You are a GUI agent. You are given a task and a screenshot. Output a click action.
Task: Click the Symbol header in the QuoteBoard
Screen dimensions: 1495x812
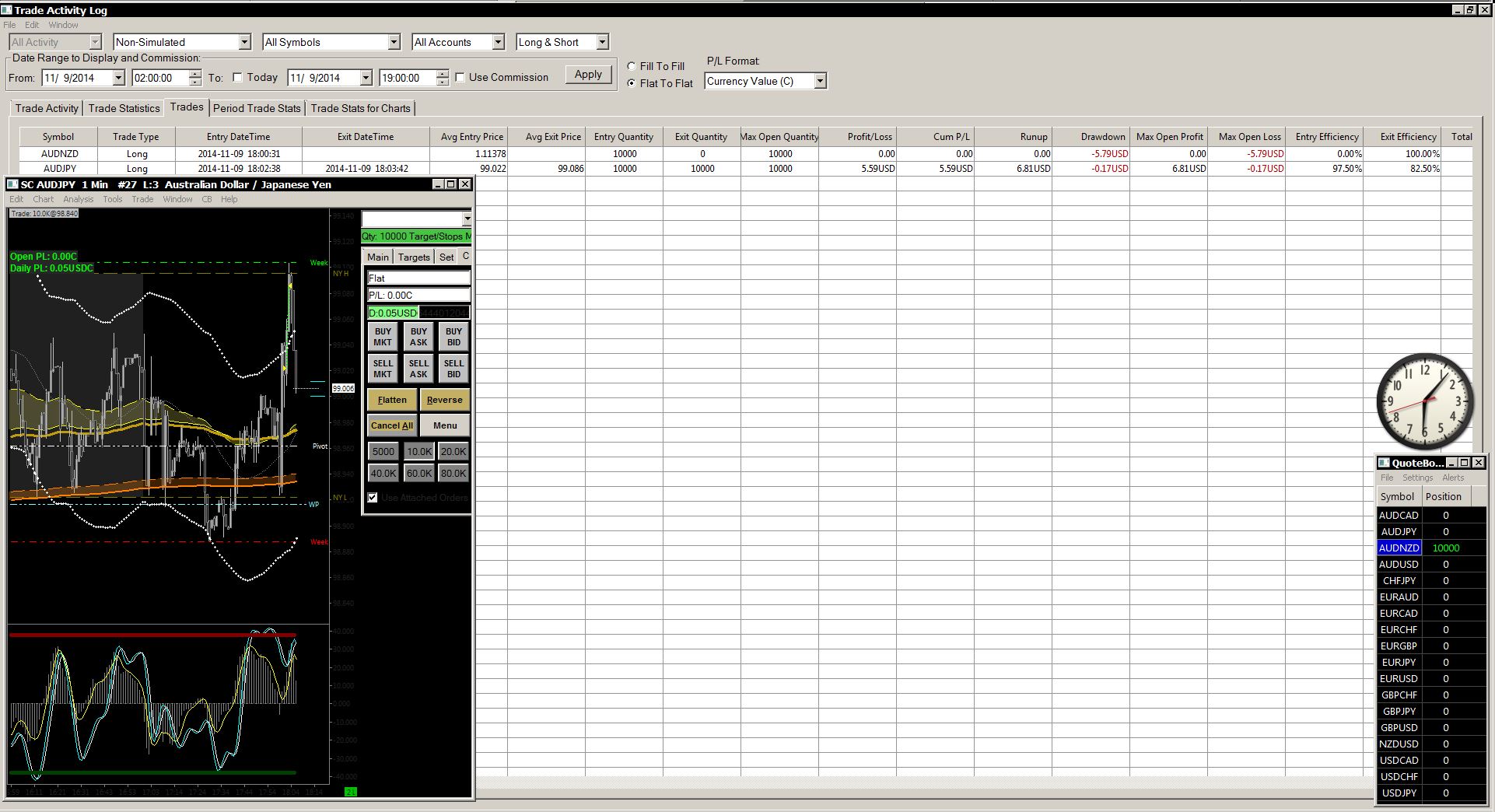[x=1398, y=497]
